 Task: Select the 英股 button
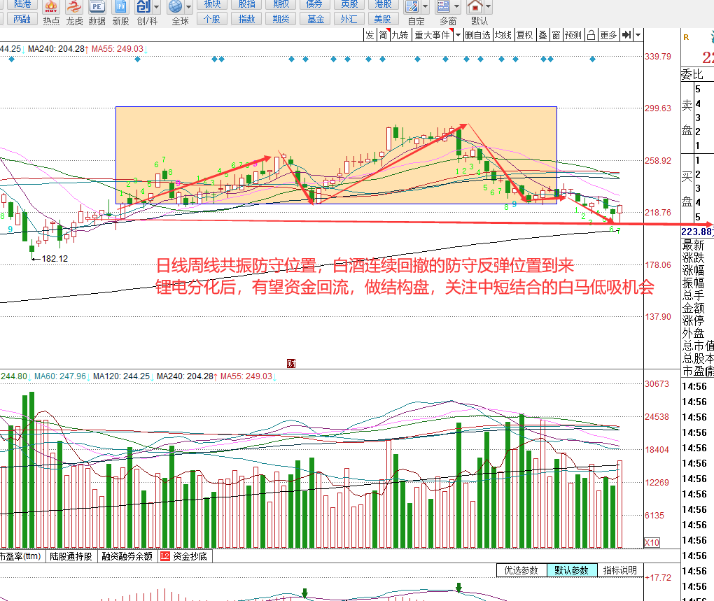click(x=349, y=4)
